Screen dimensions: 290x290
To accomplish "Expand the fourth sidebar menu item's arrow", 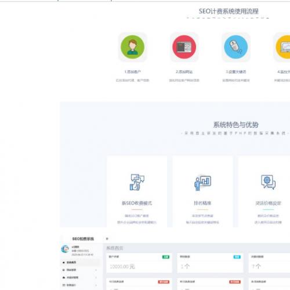I will coord(96,285).
